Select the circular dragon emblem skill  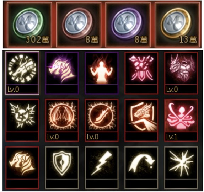(x=22, y=73)
